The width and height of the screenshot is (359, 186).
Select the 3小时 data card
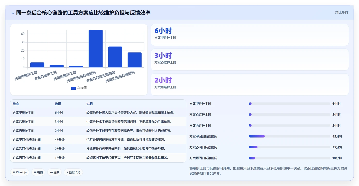click(250, 60)
